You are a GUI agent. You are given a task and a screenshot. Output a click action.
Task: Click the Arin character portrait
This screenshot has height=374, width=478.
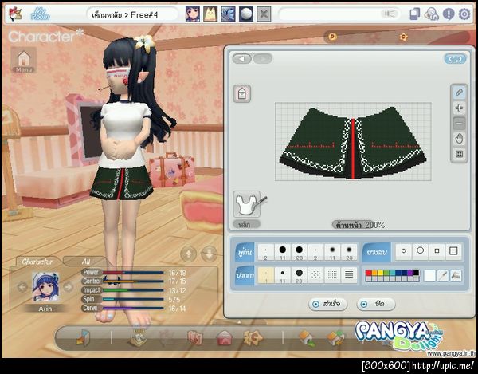[45, 287]
